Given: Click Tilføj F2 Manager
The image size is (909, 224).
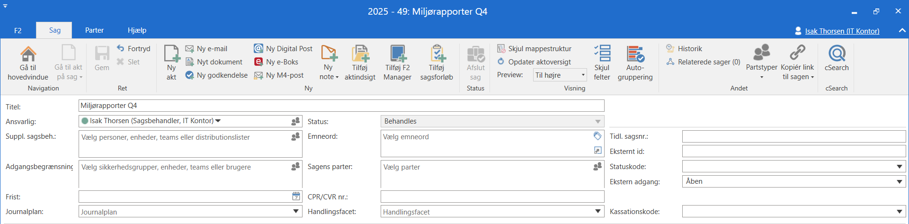Looking at the screenshot, I should [397, 63].
